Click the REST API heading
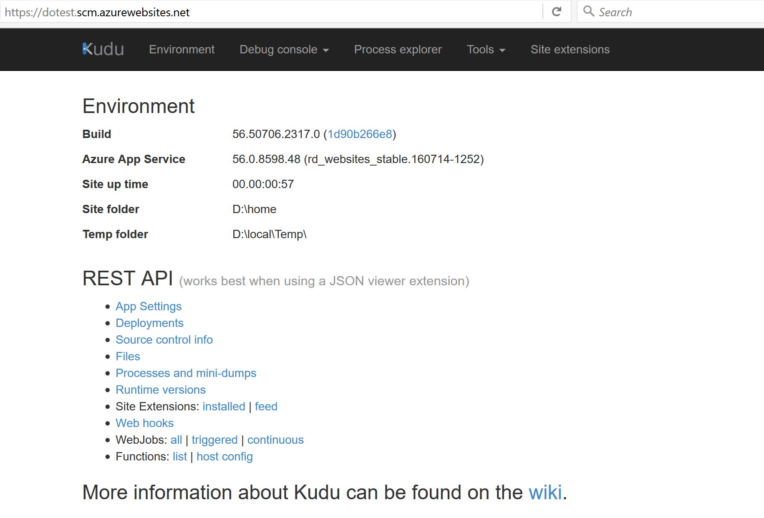The width and height of the screenshot is (764, 518). pyautogui.click(x=128, y=278)
